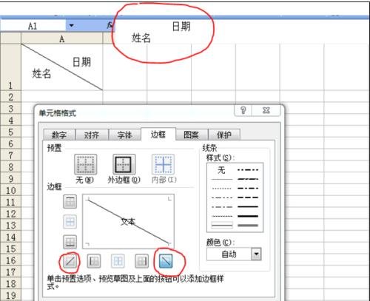Select row header 5
The image size is (370, 301).
[x=10, y=132]
